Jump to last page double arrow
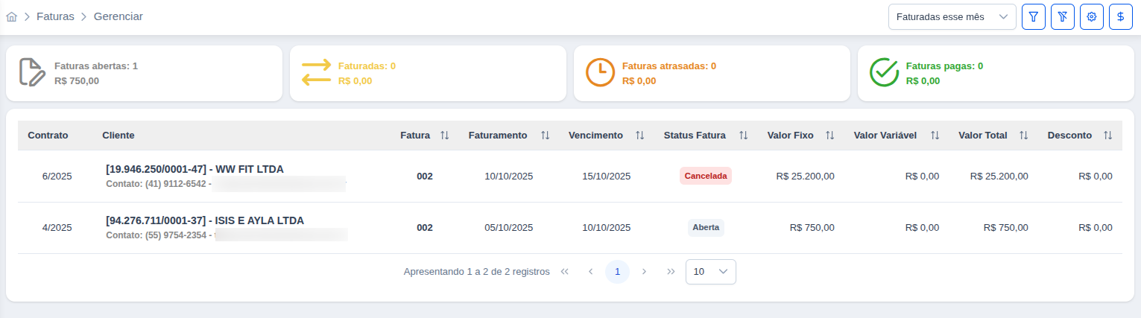The height and width of the screenshot is (318, 1141). (x=671, y=272)
